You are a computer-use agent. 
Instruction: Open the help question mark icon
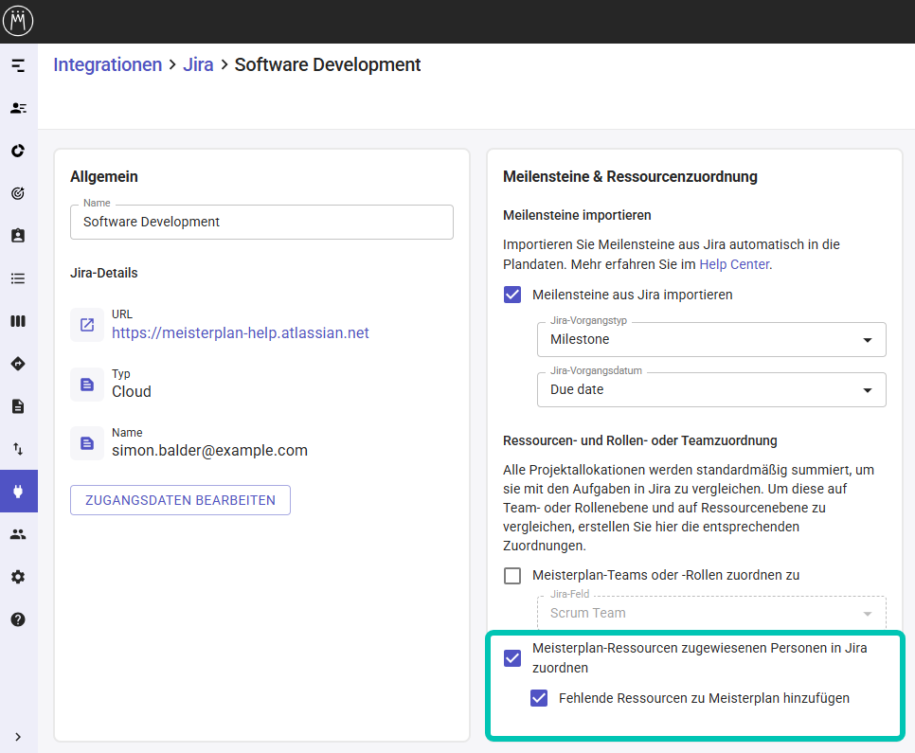pyautogui.click(x=18, y=619)
